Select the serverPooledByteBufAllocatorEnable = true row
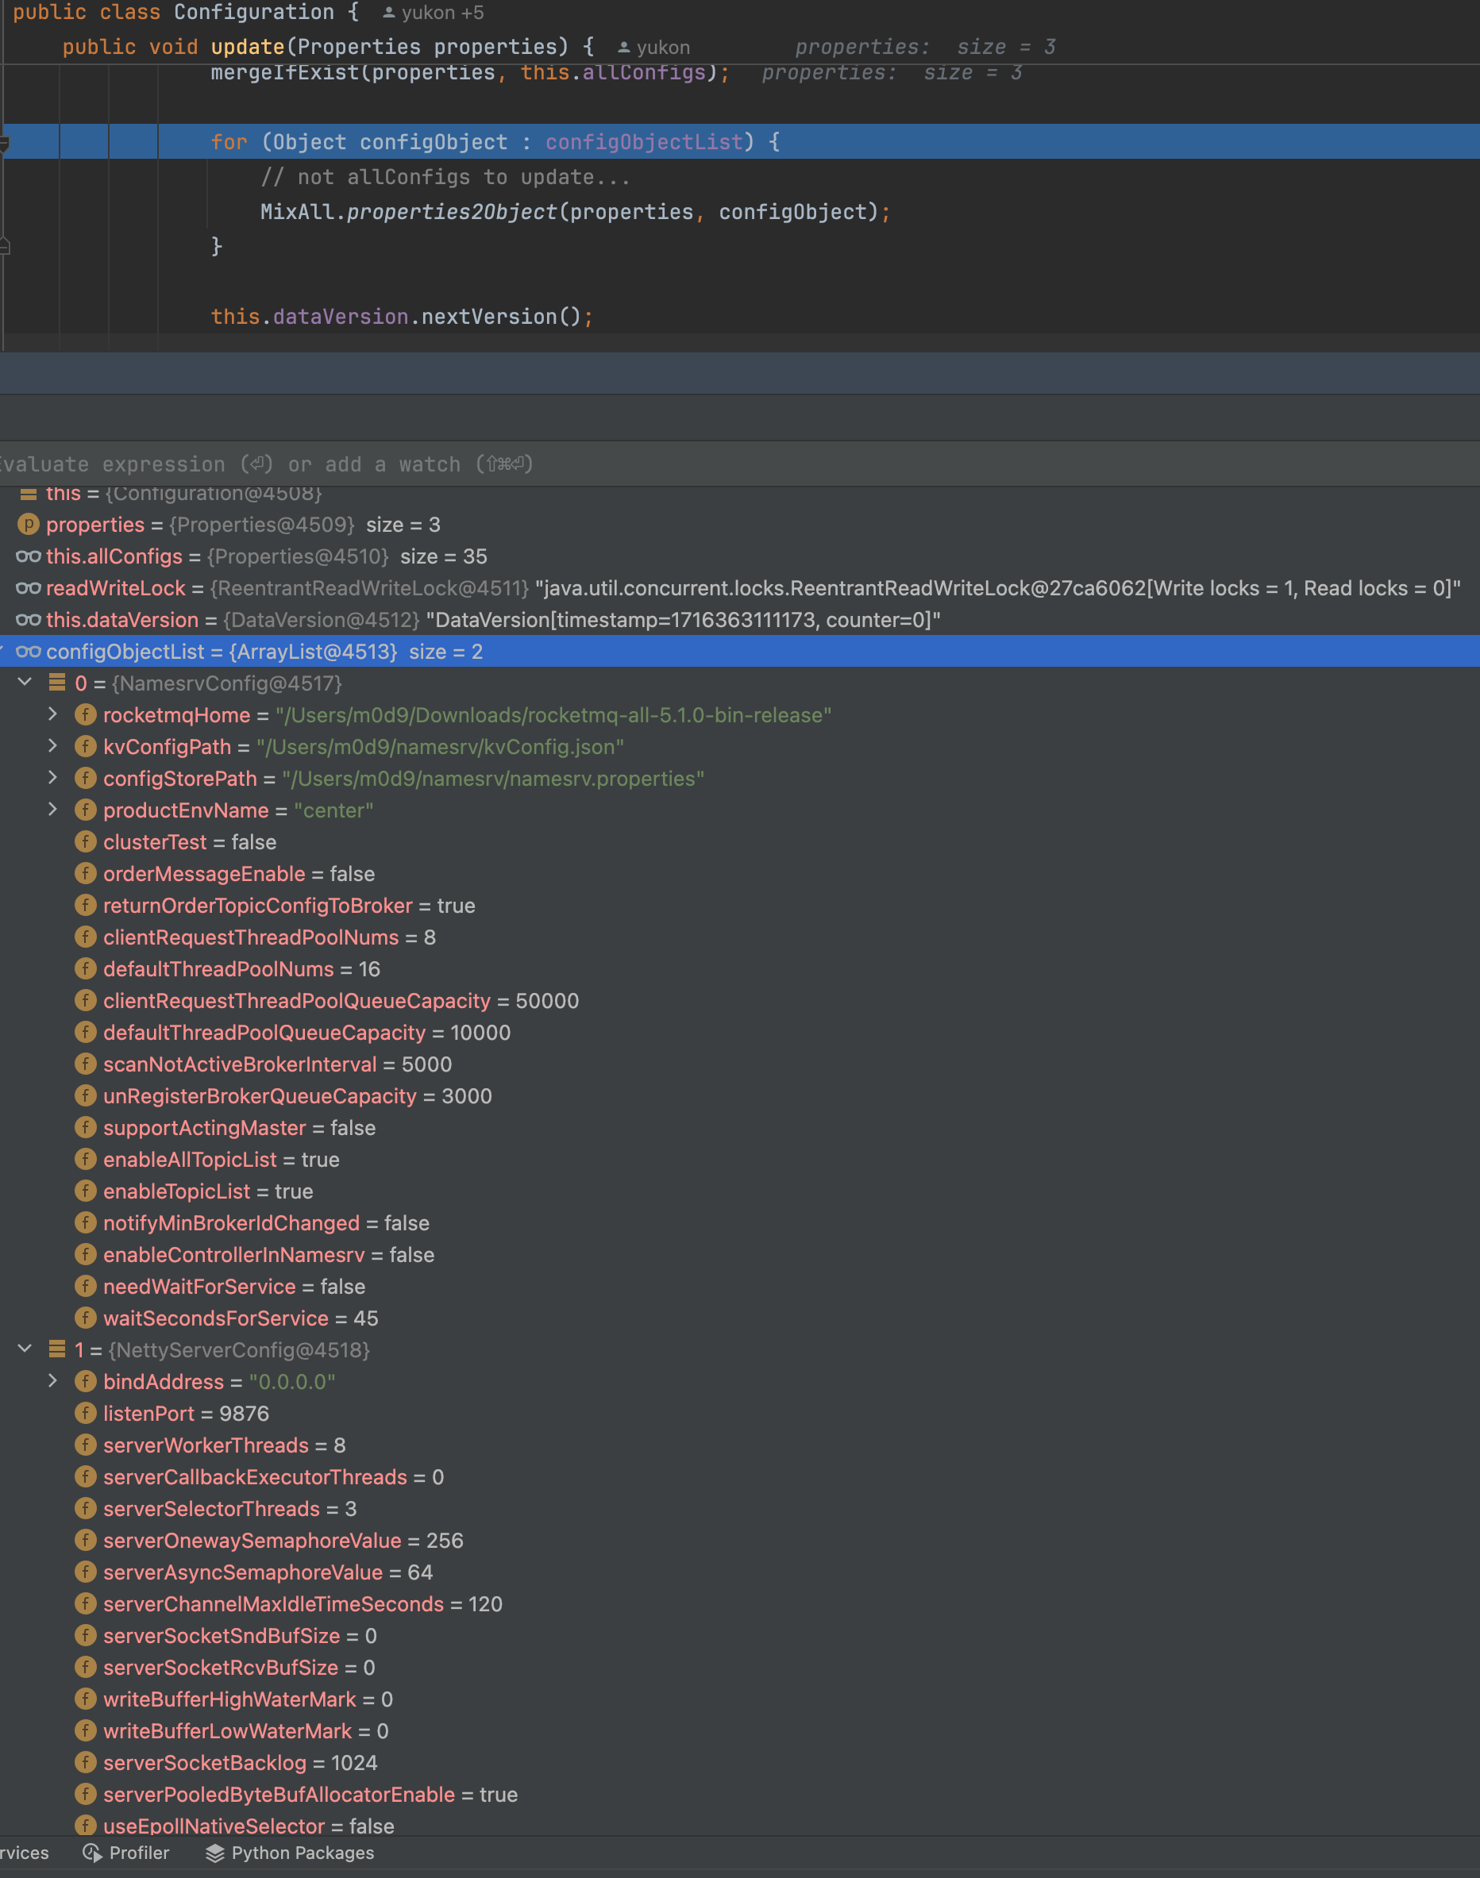The width and height of the screenshot is (1480, 1878). pyautogui.click(x=740, y=1795)
